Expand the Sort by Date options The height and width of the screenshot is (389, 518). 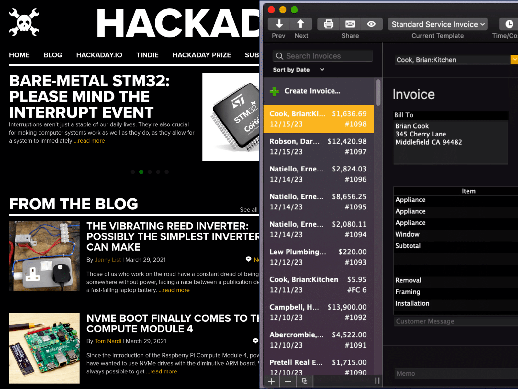point(298,70)
